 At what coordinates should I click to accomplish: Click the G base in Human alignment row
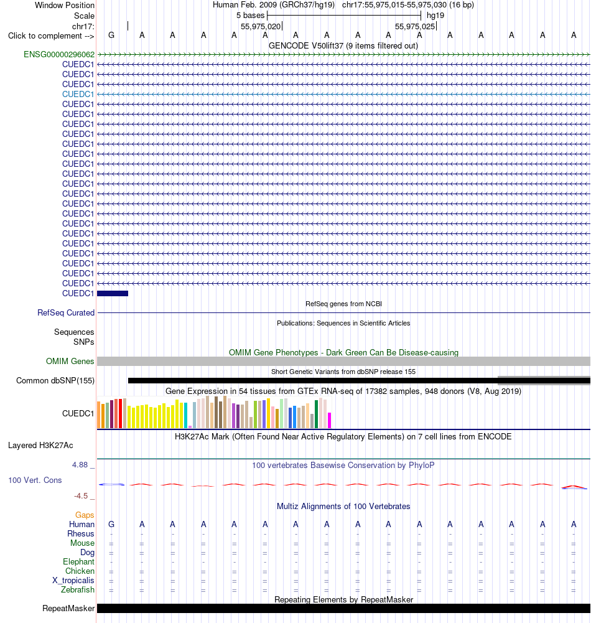[x=111, y=525]
